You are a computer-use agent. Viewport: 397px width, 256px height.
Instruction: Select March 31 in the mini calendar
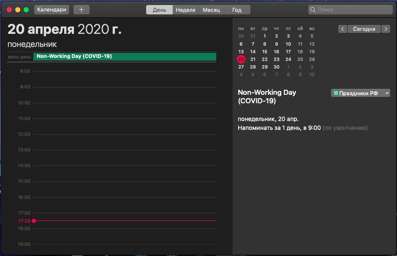tap(253, 36)
